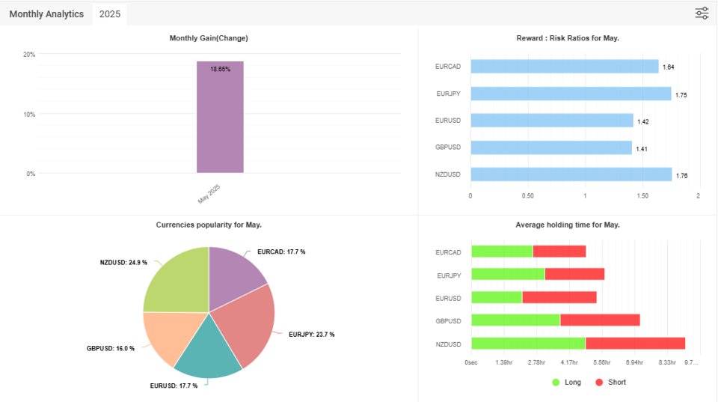Viewport: 718px width, 402px height.
Task: Click the 18.65% gain value label
Action: (220, 69)
